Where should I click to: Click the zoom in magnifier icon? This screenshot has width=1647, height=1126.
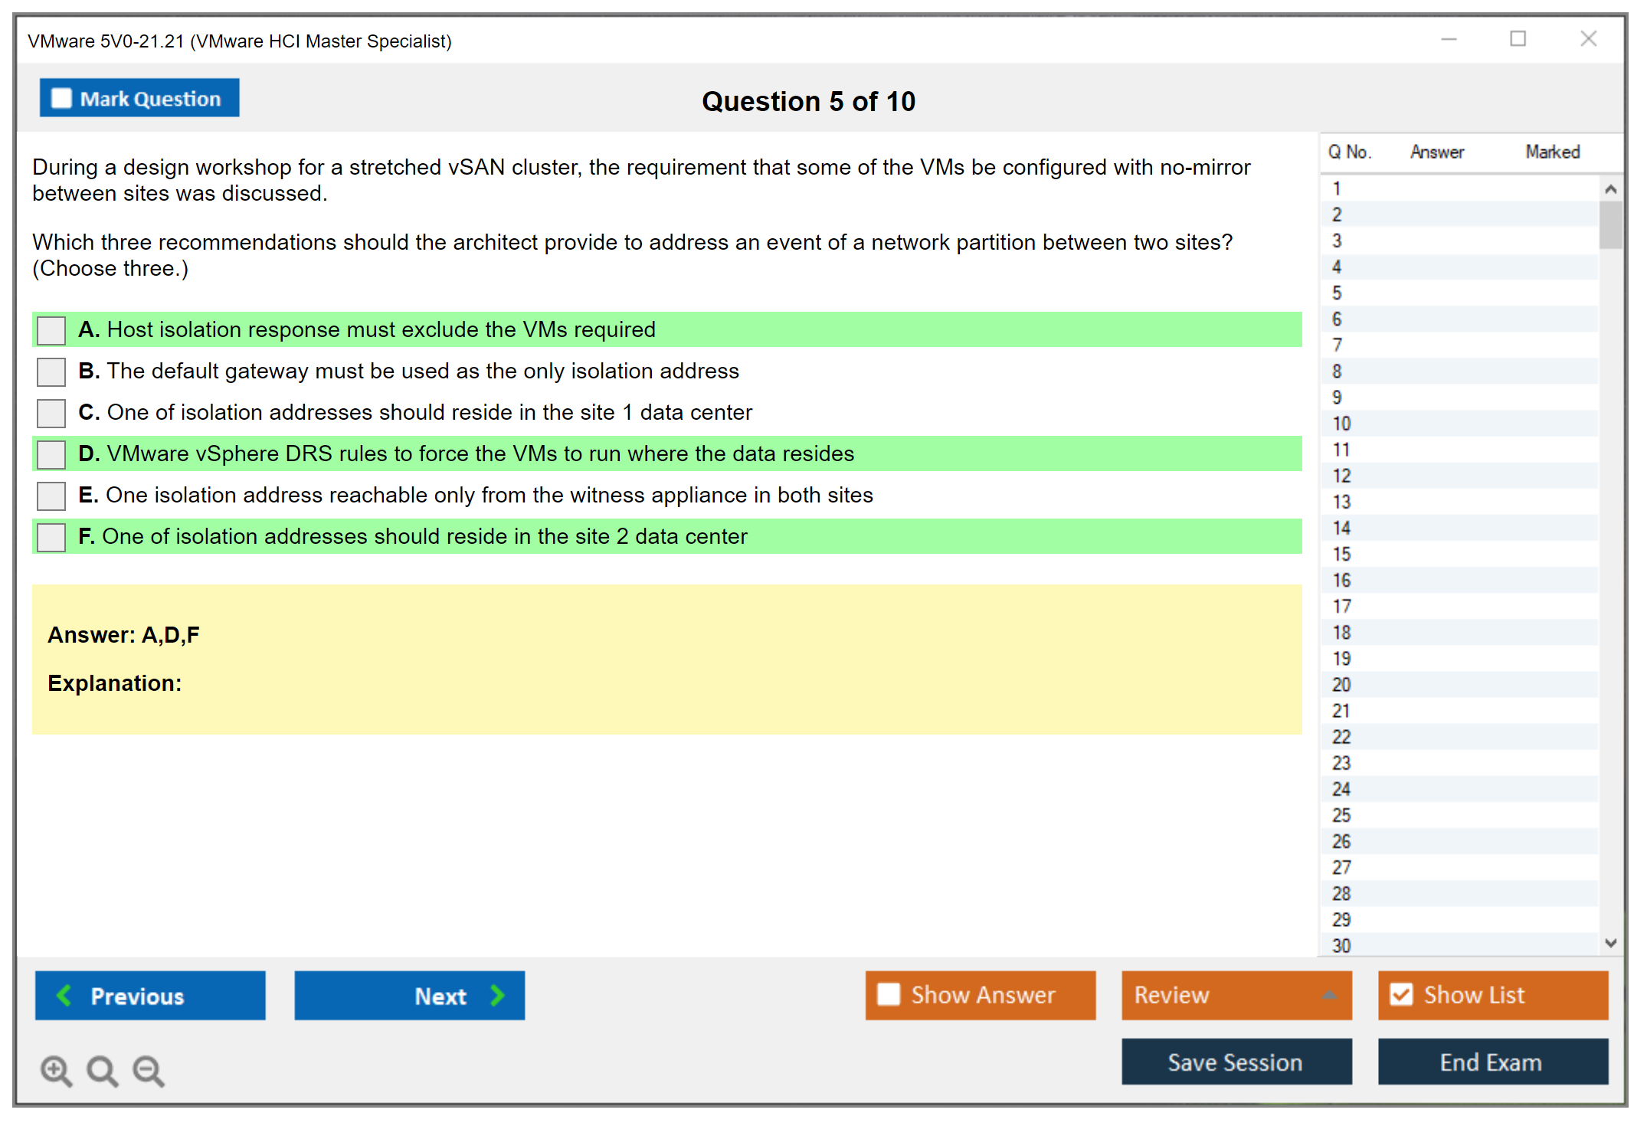coord(55,1070)
